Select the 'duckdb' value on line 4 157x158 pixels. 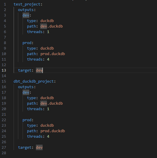click(x=47, y=21)
